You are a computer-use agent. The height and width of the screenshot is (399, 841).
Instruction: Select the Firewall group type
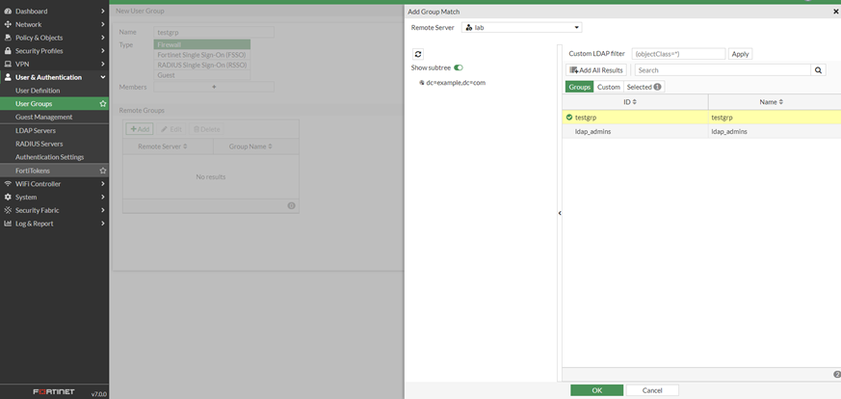pos(202,45)
